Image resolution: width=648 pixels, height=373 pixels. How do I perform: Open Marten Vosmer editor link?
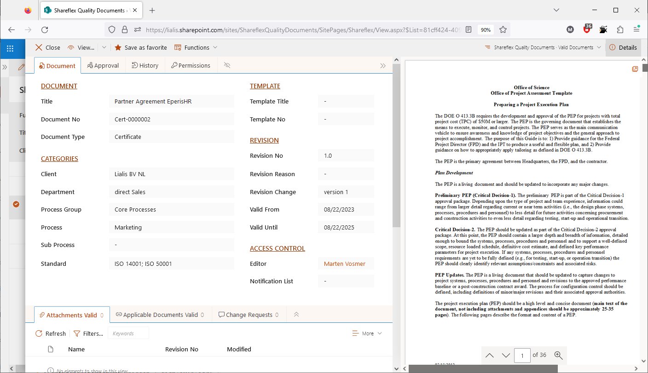345,264
